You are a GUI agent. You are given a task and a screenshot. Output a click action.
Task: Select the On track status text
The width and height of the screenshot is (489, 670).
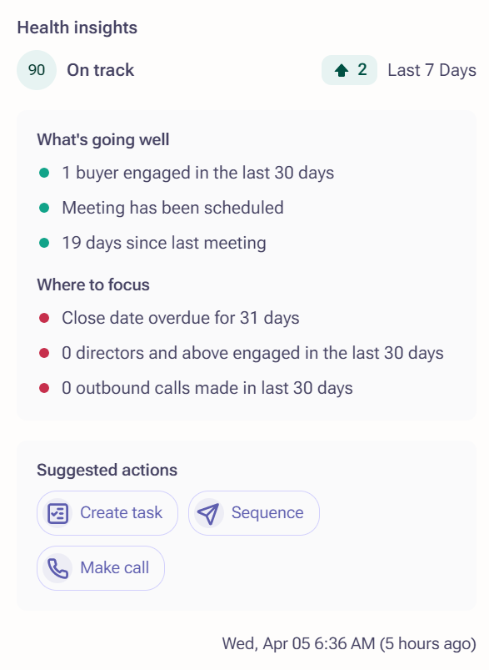tap(100, 70)
